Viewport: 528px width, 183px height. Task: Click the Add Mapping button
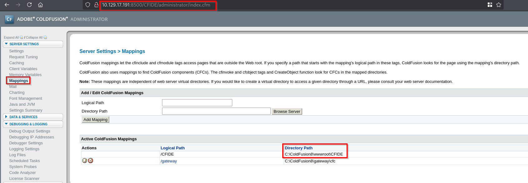(x=95, y=119)
